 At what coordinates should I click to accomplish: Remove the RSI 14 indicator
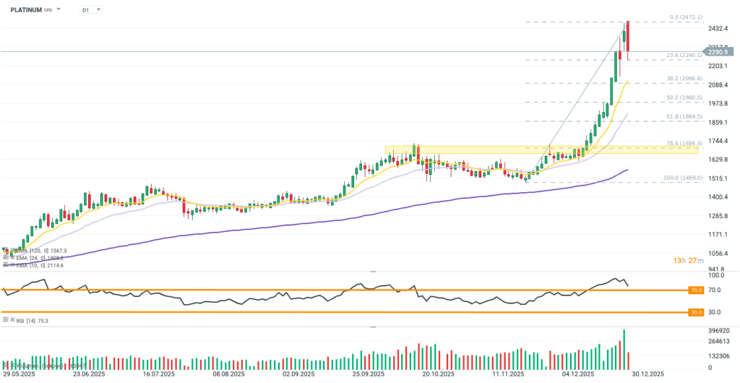pyautogui.click(x=12, y=319)
